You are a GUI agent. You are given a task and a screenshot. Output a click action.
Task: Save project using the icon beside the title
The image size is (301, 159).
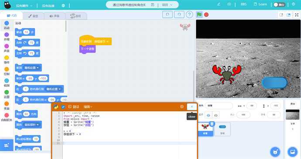click(153, 5)
